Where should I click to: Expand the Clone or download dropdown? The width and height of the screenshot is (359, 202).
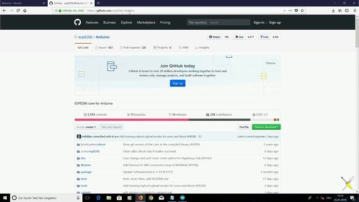pos(266,127)
